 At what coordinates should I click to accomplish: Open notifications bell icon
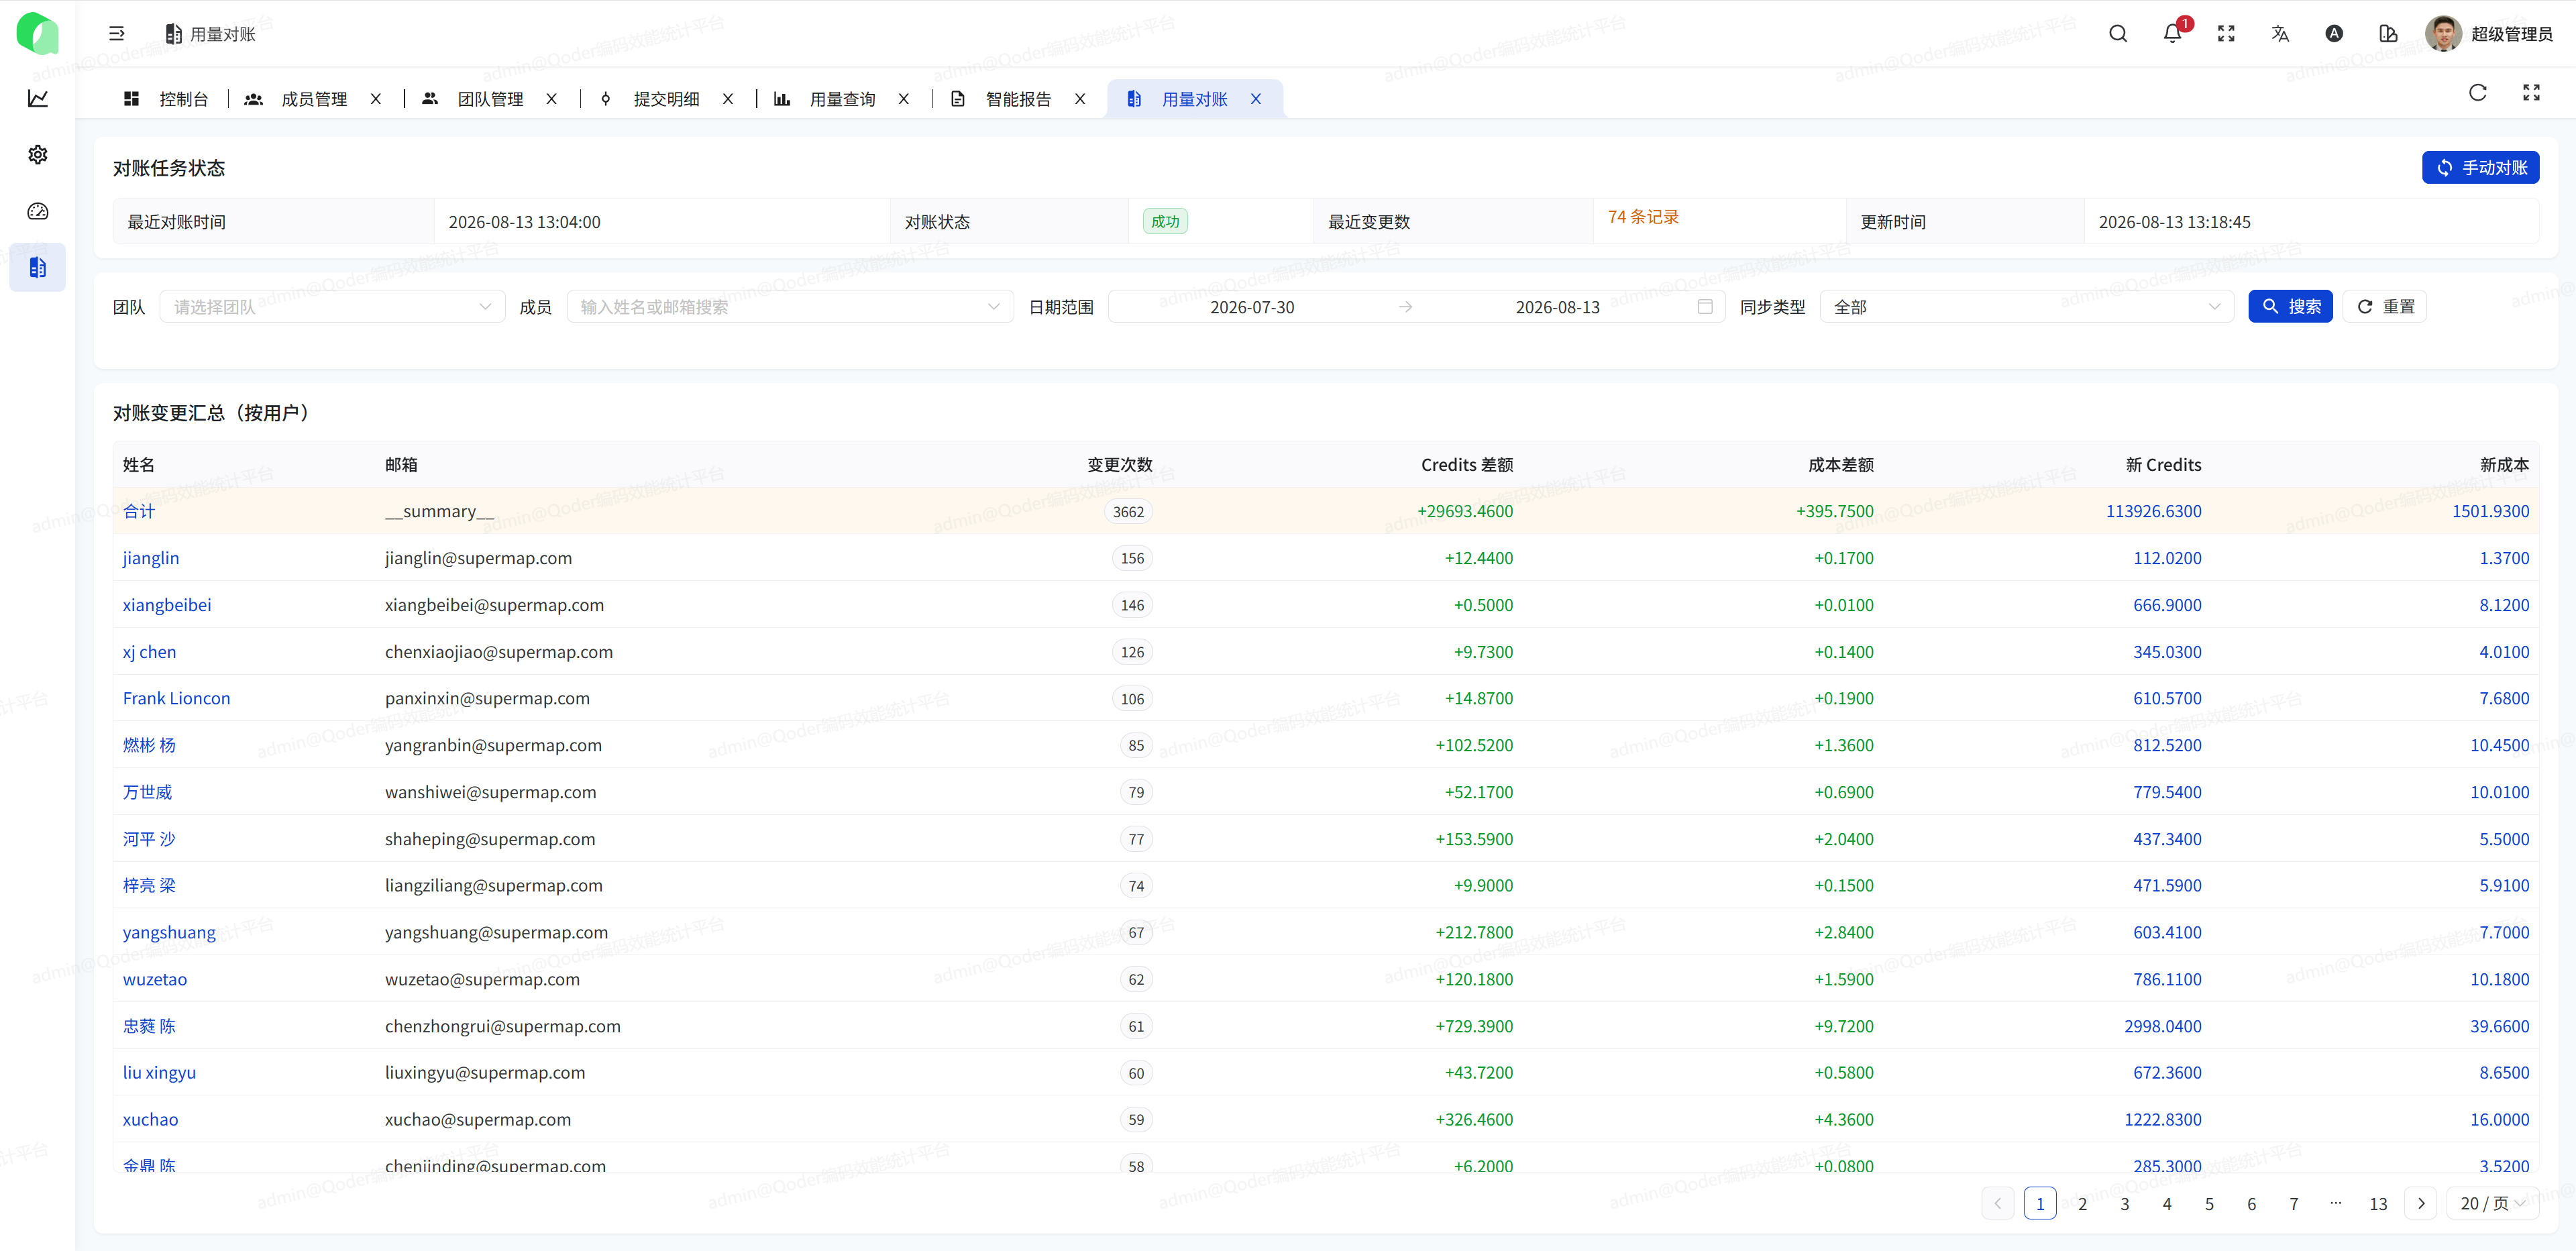click(x=2172, y=34)
